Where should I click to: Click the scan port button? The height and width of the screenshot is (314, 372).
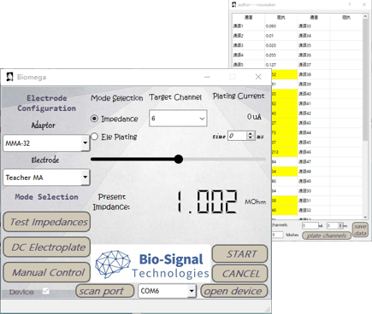[x=104, y=291]
